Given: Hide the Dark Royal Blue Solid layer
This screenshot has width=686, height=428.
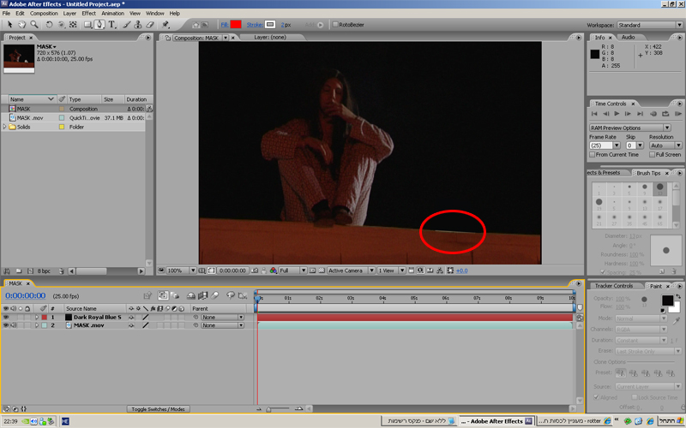Looking at the screenshot, I should (x=6, y=317).
